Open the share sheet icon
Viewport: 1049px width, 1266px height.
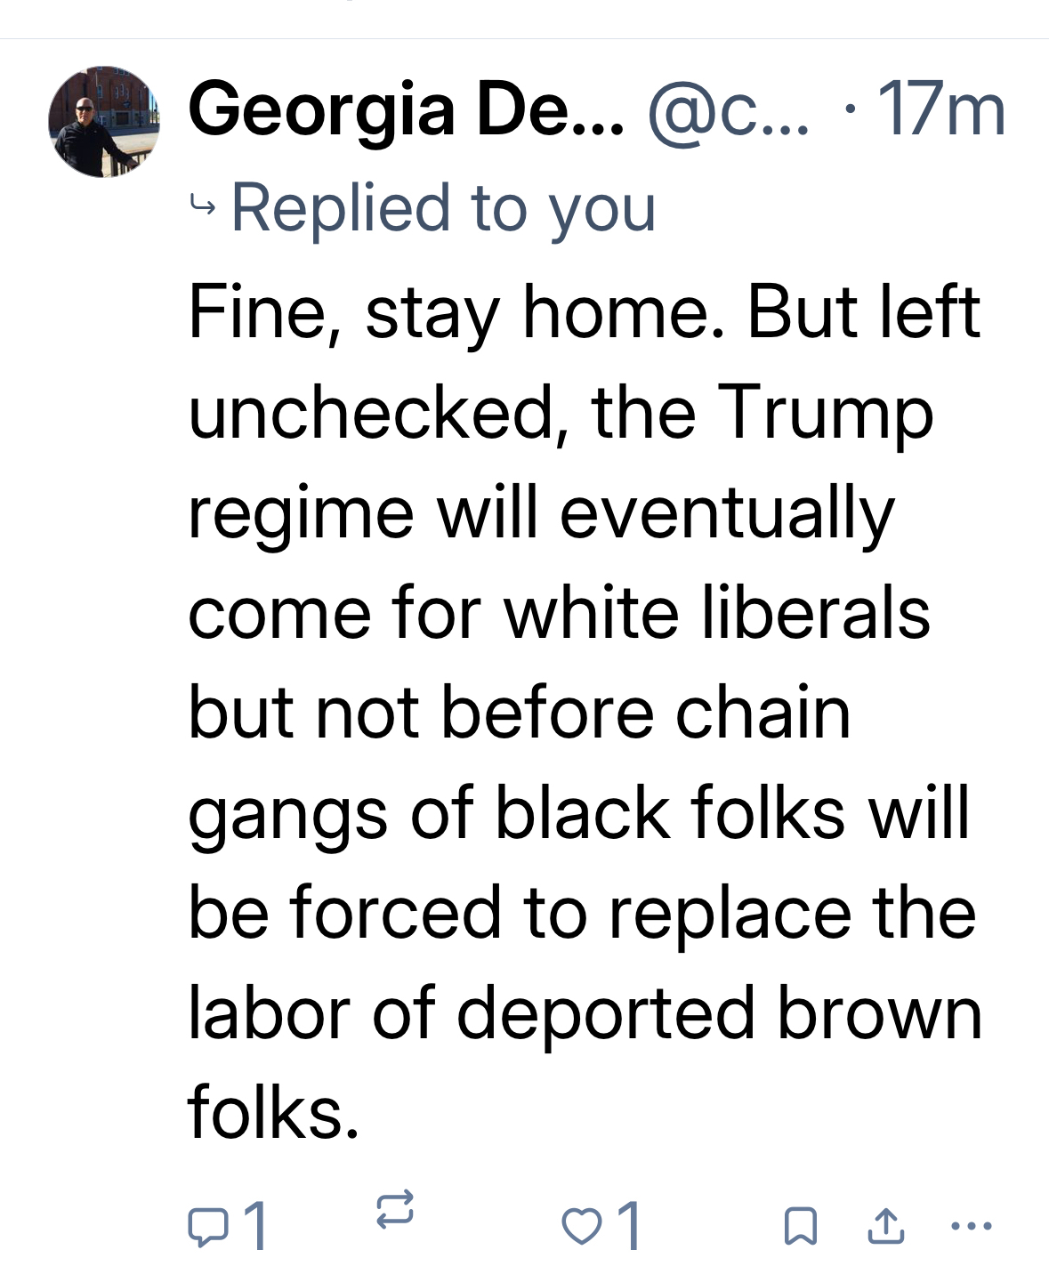click(x=885, y=1225)
